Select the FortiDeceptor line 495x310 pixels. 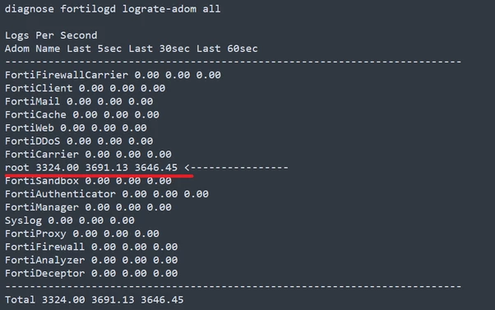click(x=91, y=273)
